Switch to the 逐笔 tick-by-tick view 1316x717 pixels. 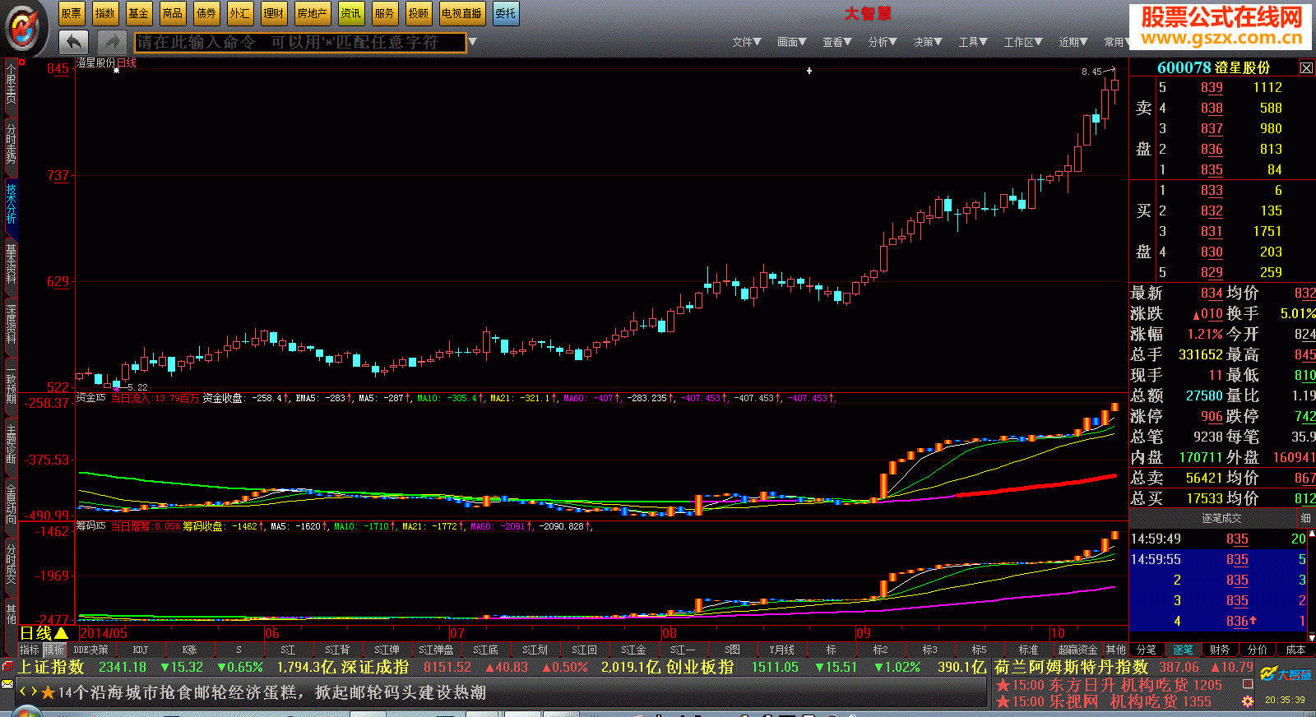point(1183,650)
